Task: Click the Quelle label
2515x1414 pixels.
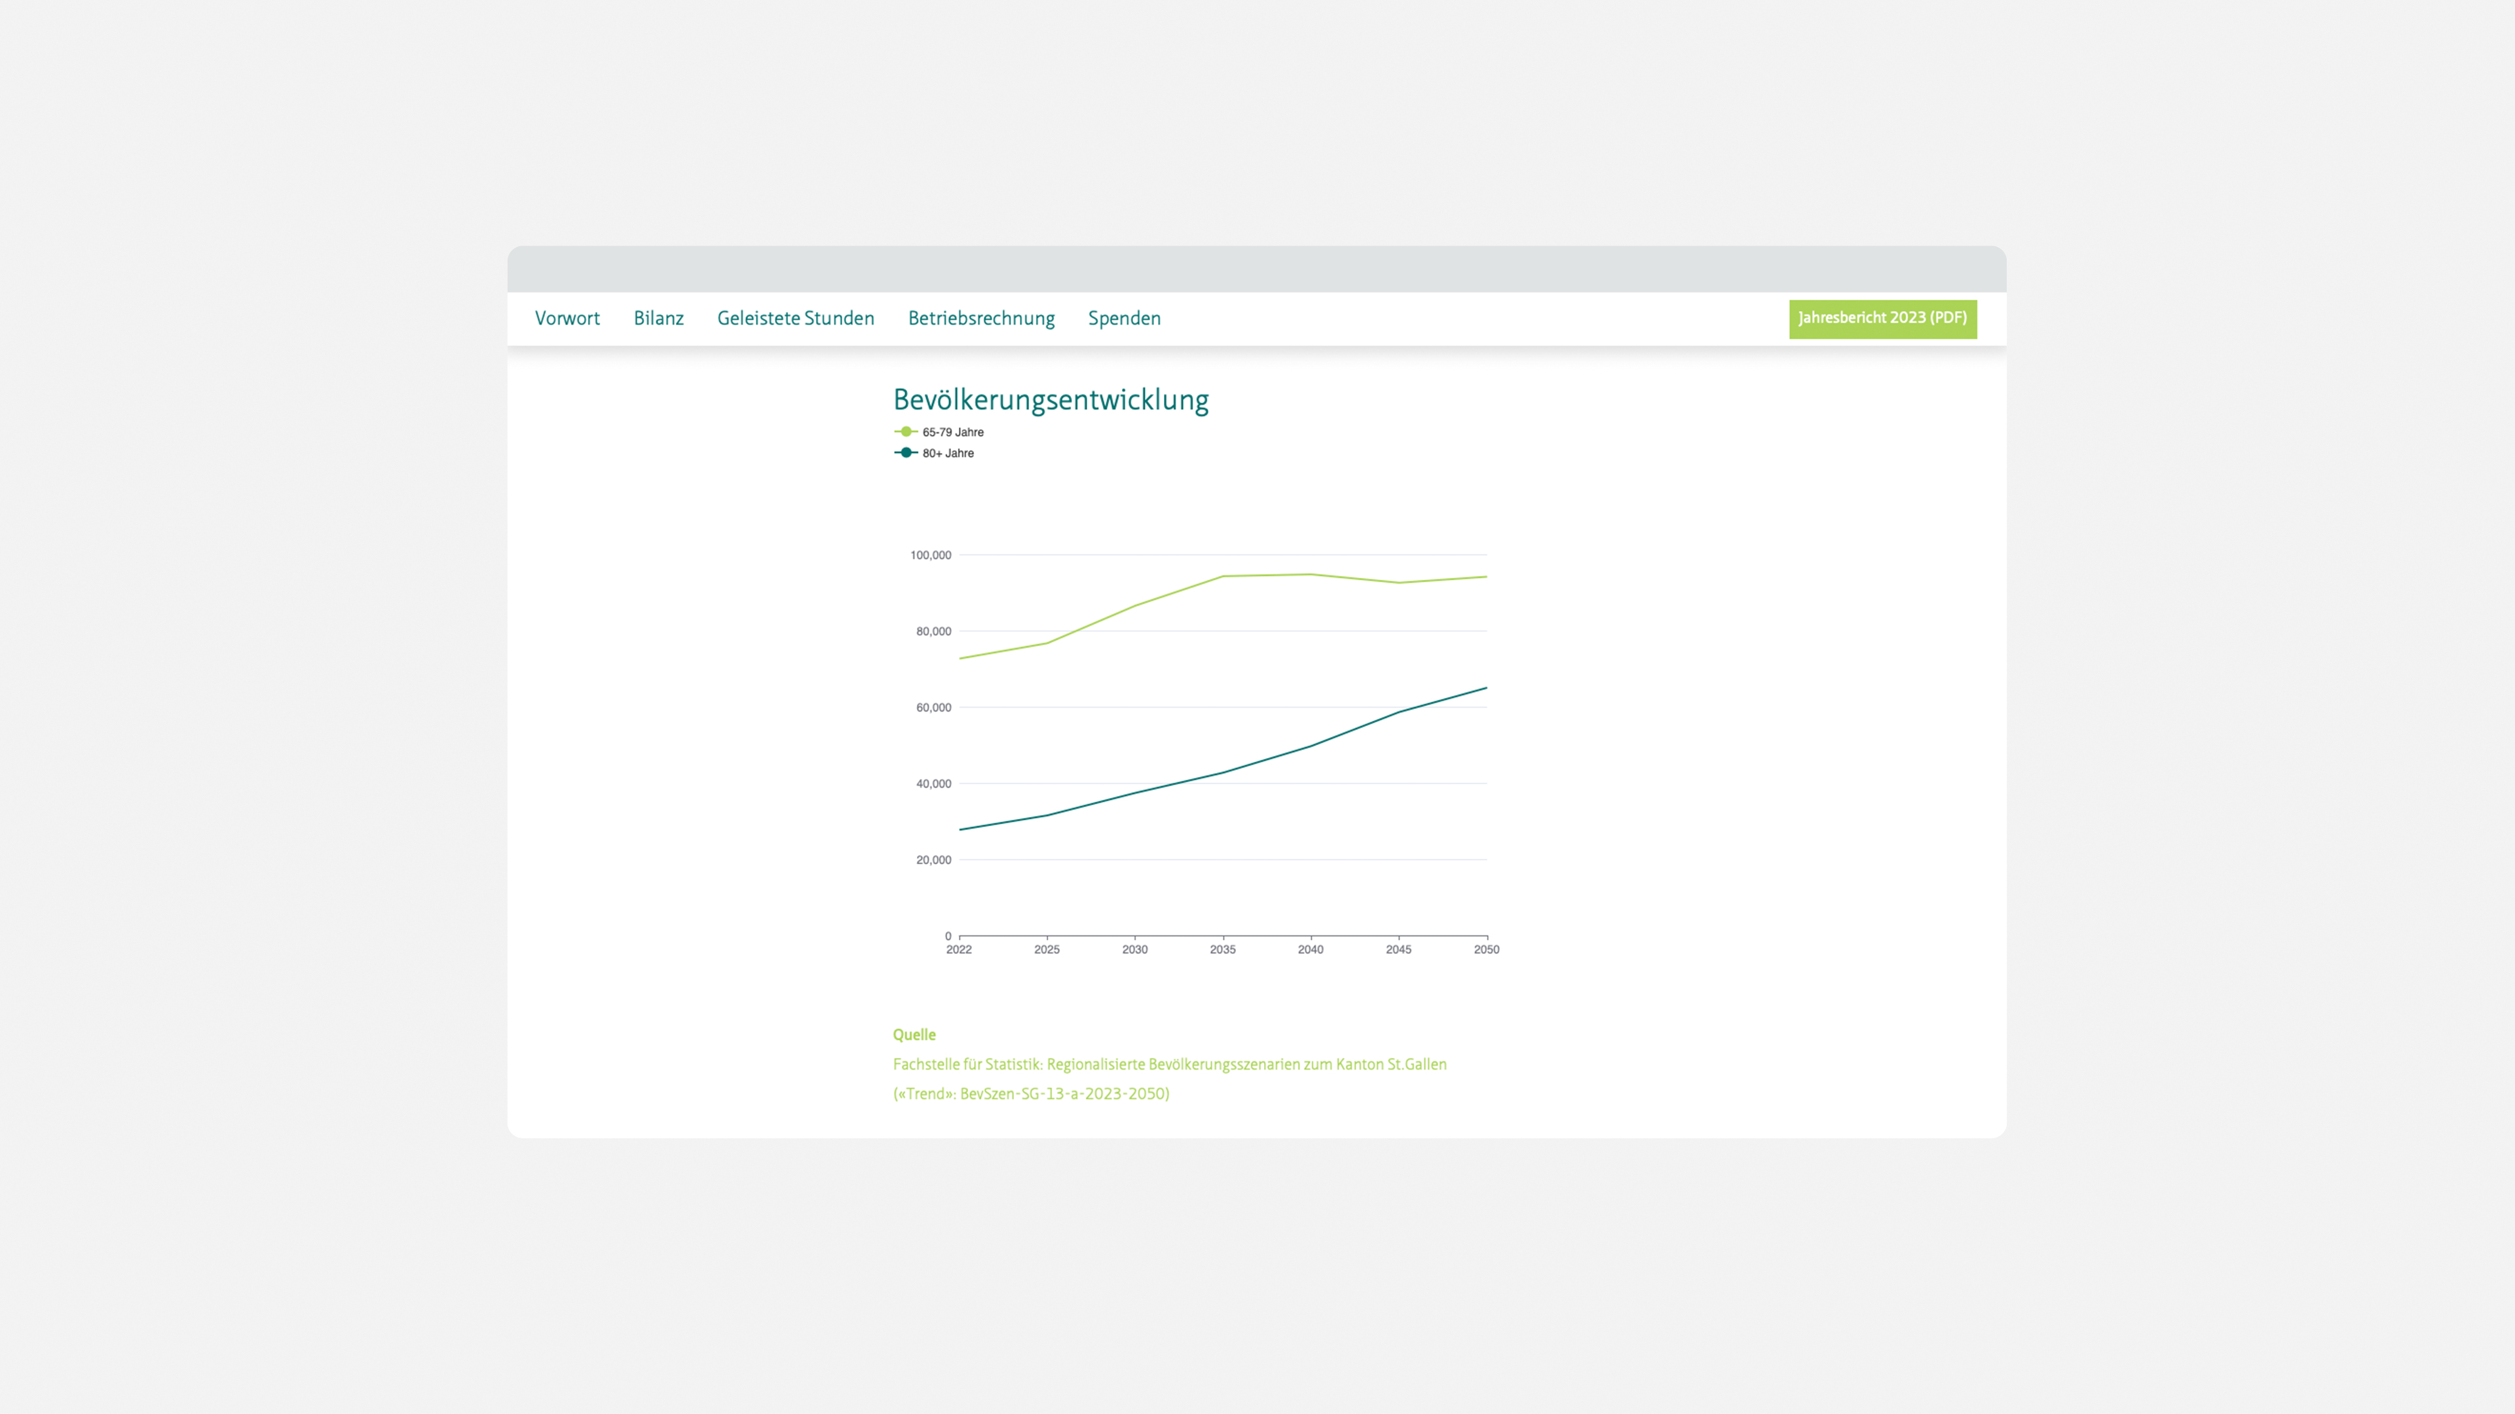Action: 914,1034
